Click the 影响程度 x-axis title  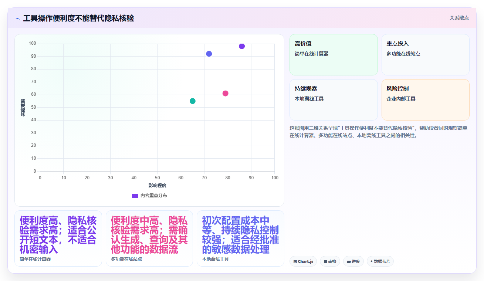pos(158,185)
